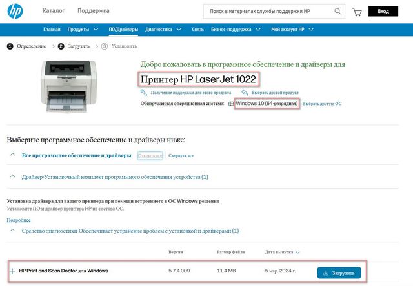Click step 3 Установить circle icon
This screenshot has width=413, height=286.
click(105, 46)
